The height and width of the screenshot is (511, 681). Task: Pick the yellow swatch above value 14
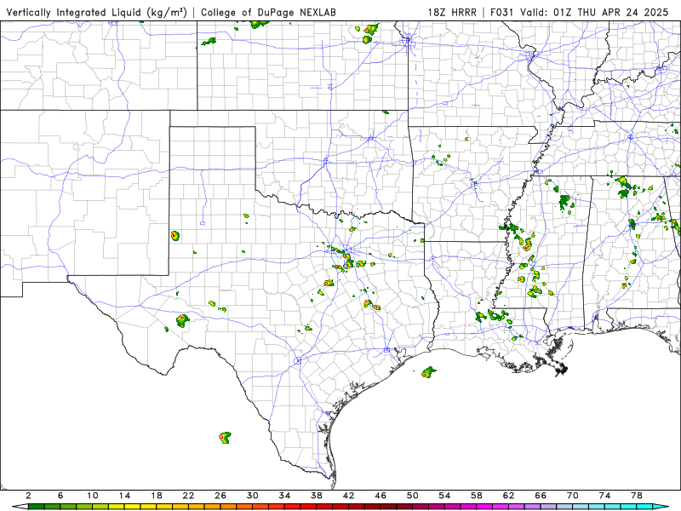click(x=133, y=507)
